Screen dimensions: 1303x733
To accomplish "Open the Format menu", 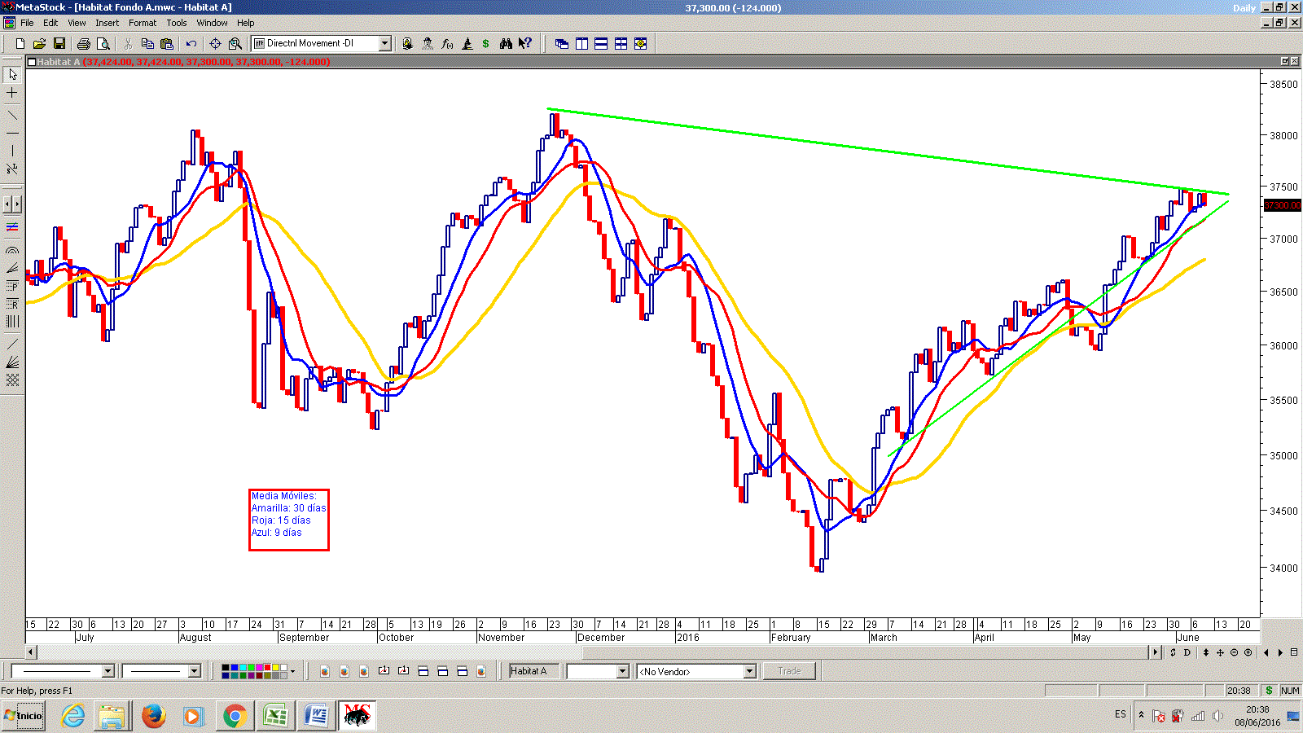I will coord(142,23).
